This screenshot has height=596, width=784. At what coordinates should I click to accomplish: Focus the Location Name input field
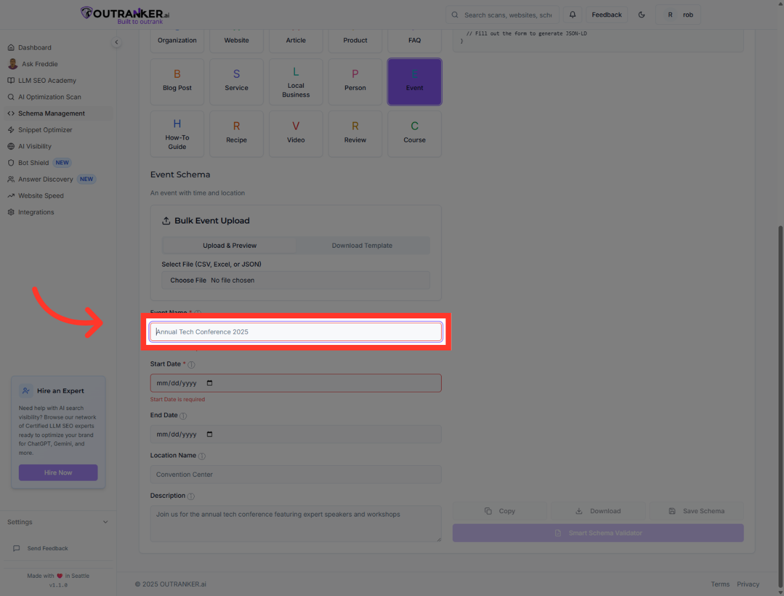point(296,475)
